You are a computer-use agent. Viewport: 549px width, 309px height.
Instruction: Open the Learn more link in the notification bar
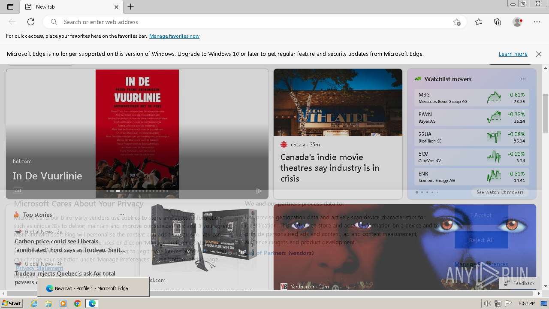click(x=513, y=54)
